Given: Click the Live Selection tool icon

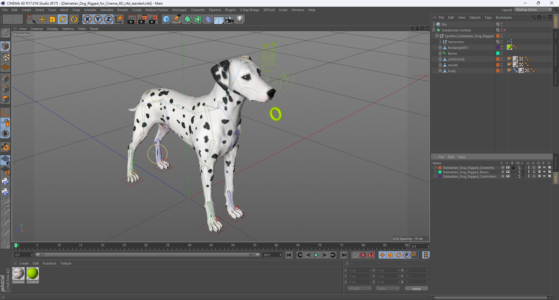Looking at the screenshot, I should 31,19.
